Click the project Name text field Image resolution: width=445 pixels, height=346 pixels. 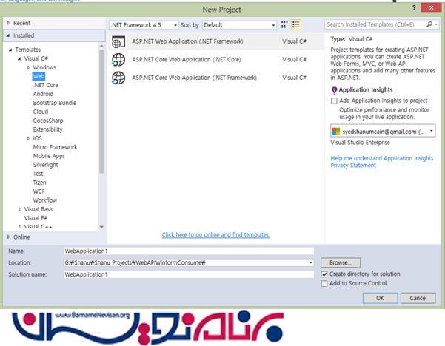[x=189, y=251]
